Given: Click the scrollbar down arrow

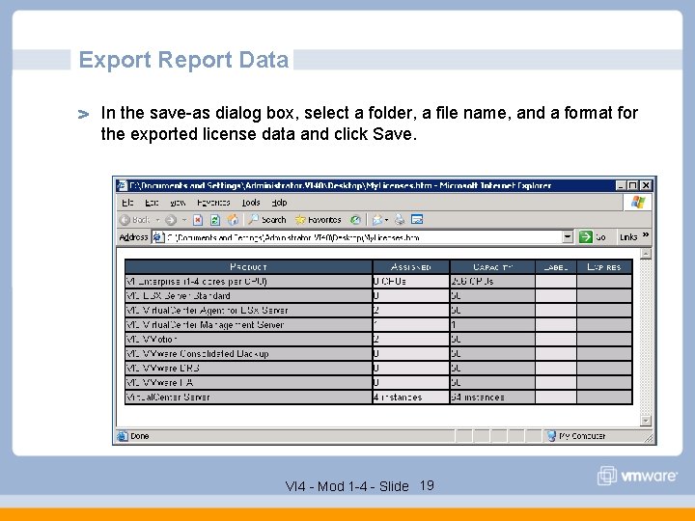Looking at the screenshot, I should [x=646, y=421].
